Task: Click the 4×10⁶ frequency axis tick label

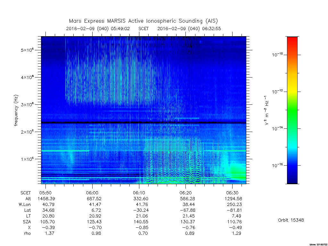Action: point(27,78)
